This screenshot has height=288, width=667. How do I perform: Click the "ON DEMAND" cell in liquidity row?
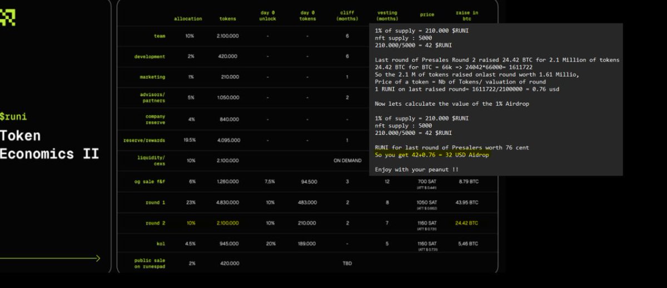[x=347, y=161]
